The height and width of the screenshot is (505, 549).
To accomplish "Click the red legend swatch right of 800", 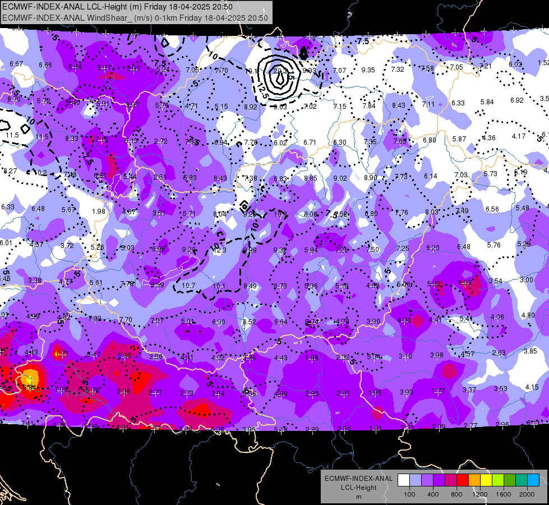I will pyautogui.click(x=463, y=480).
